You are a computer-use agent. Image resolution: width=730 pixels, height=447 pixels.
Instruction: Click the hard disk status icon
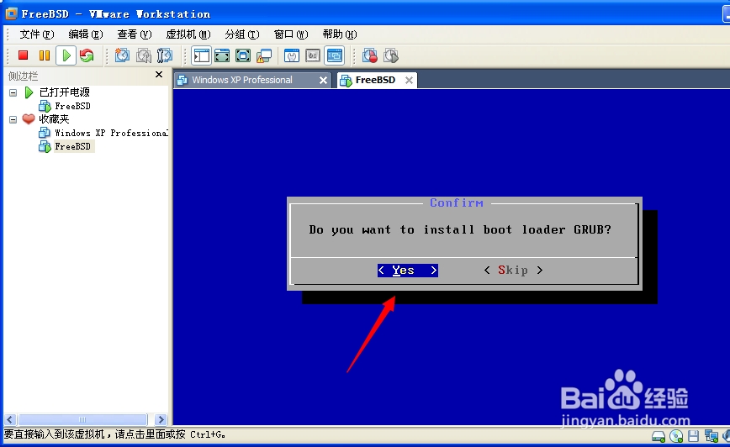point(659,436)
